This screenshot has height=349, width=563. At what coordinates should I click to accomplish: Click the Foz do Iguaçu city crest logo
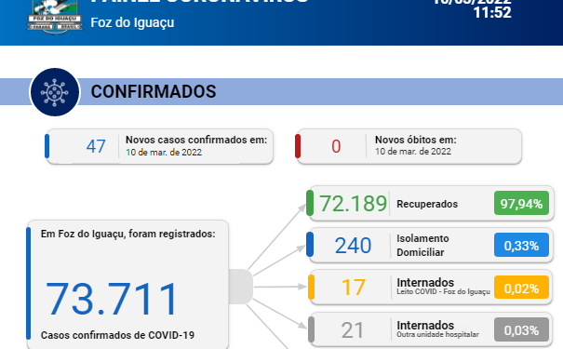tap(55, 17)
